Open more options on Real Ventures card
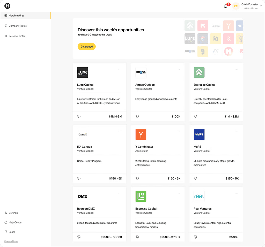The image size is (265, 247). tap(237, 193)
